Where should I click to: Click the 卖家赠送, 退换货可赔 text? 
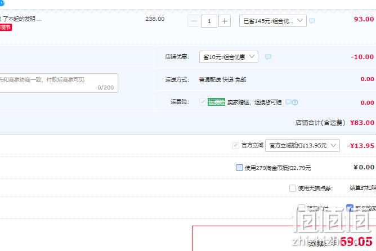pos(254,102)
